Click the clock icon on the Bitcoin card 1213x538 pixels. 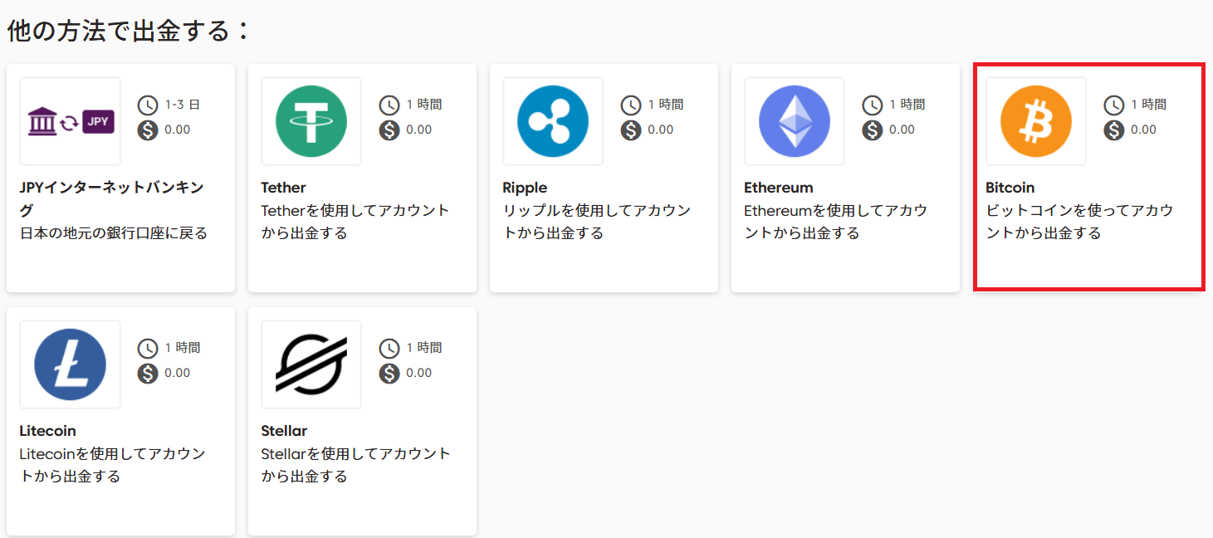point(1114,105)
